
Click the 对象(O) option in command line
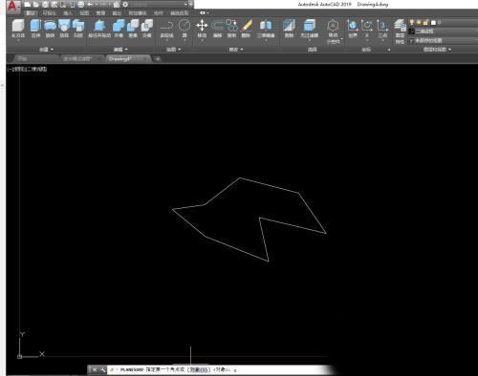[199, 369]
